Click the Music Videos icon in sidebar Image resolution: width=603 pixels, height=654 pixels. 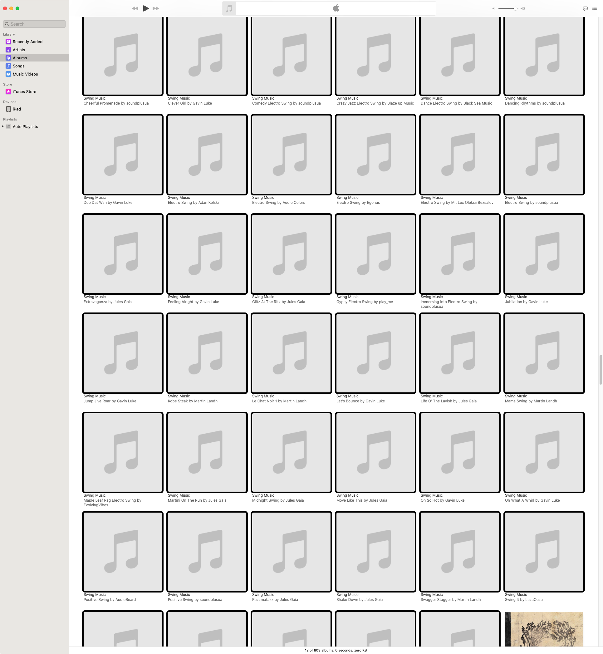pyautogui.click(x=8, y=74)
